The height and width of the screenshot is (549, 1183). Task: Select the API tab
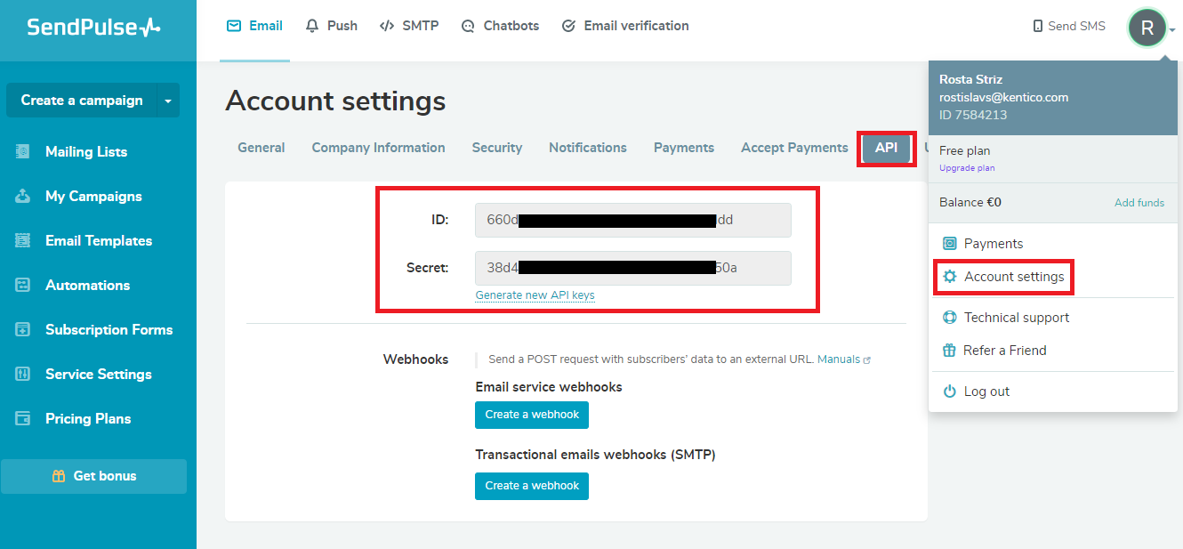coord(887,149)
